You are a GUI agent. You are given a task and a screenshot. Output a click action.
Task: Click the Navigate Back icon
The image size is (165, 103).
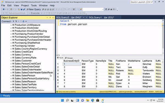point(4,9)
